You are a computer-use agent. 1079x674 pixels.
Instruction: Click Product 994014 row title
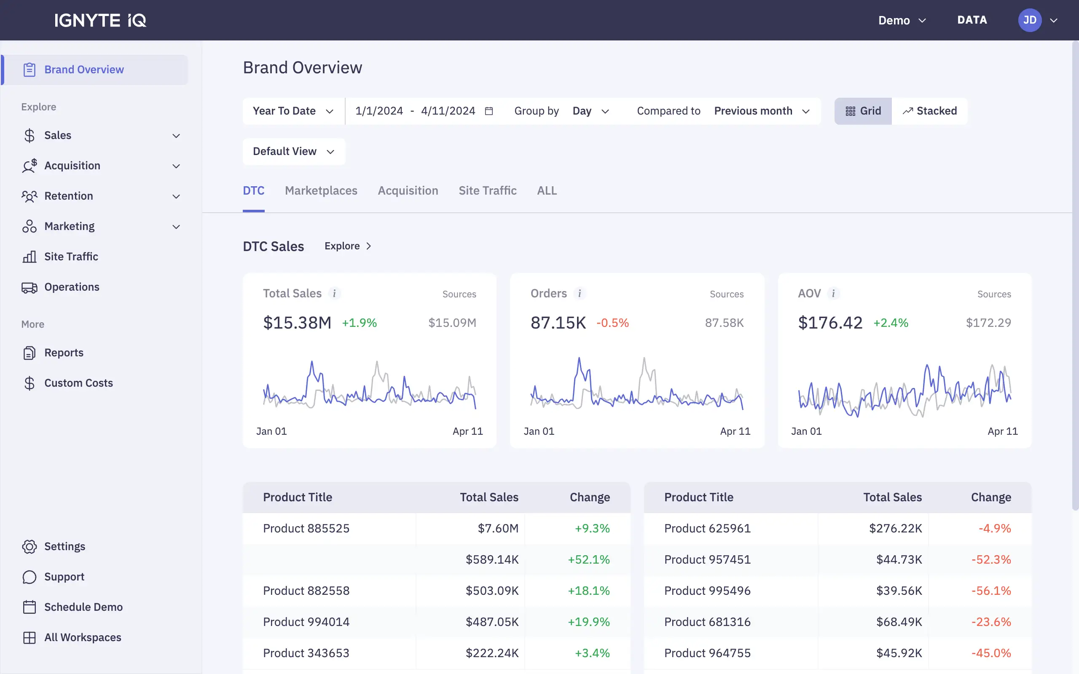coord(306,622)
